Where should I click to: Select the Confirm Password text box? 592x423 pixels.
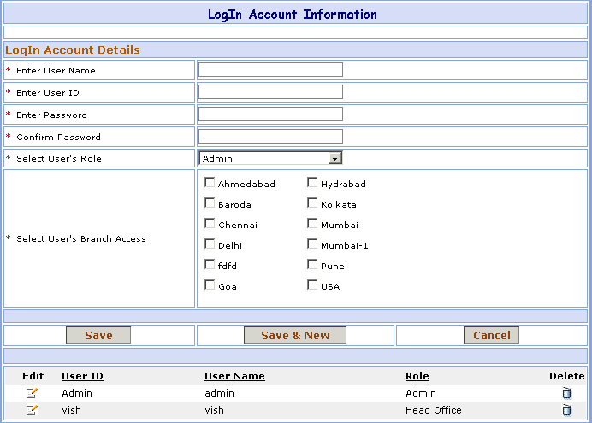pos(270,137)
